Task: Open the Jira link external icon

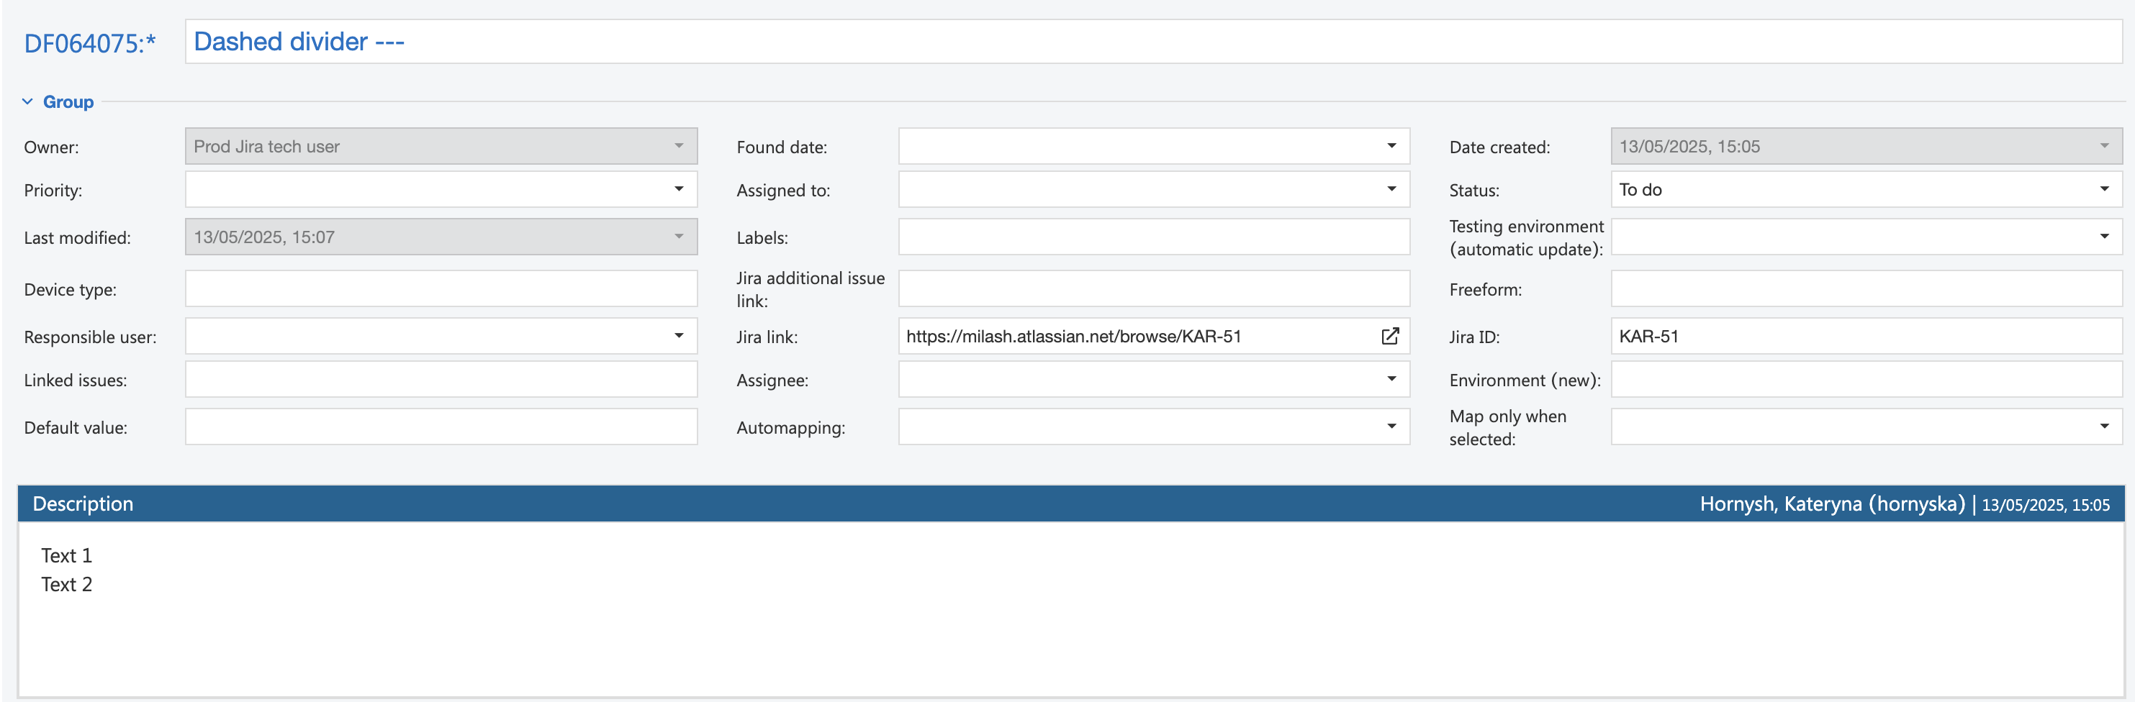Action: point(1390,336)
